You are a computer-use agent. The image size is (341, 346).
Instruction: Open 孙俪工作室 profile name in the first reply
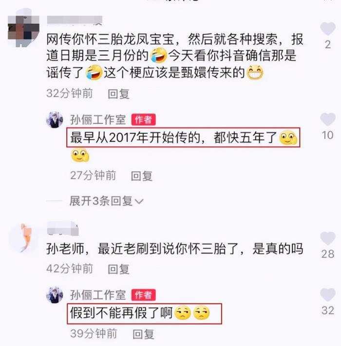(x=98, y=120)
